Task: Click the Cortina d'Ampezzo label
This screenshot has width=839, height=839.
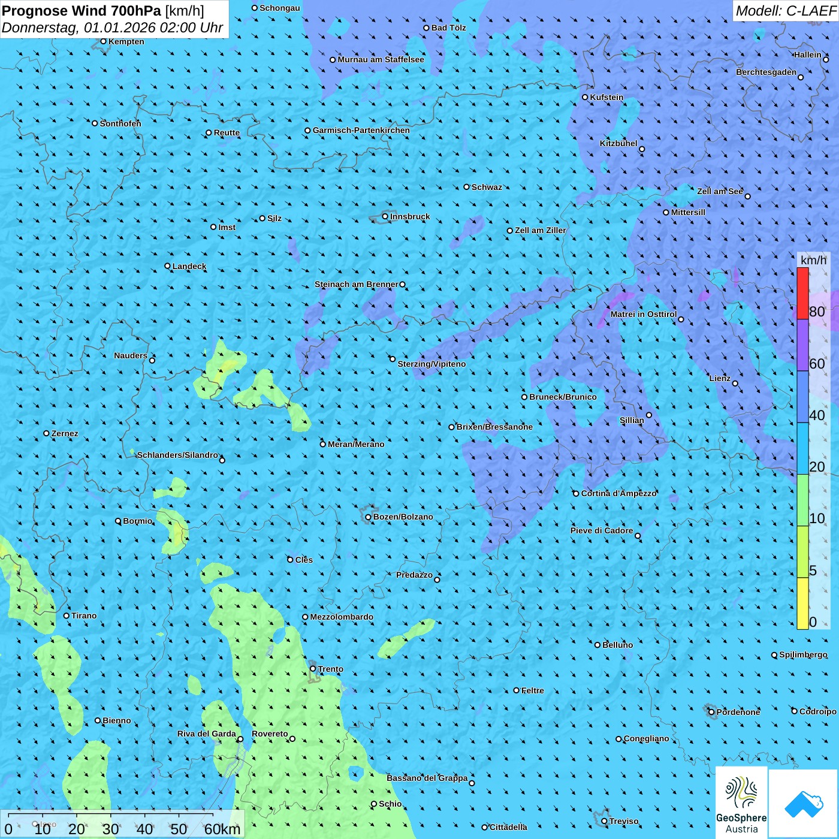Action: (619, 493)
